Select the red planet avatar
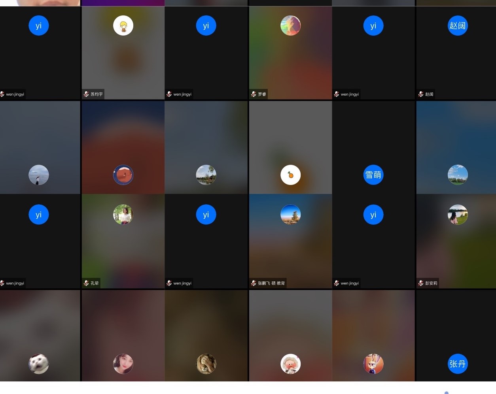The height and width of the screenshot is (394, 496). [123, 175]
